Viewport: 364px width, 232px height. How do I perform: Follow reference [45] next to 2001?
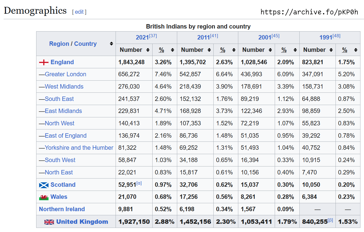pos(275,36)
